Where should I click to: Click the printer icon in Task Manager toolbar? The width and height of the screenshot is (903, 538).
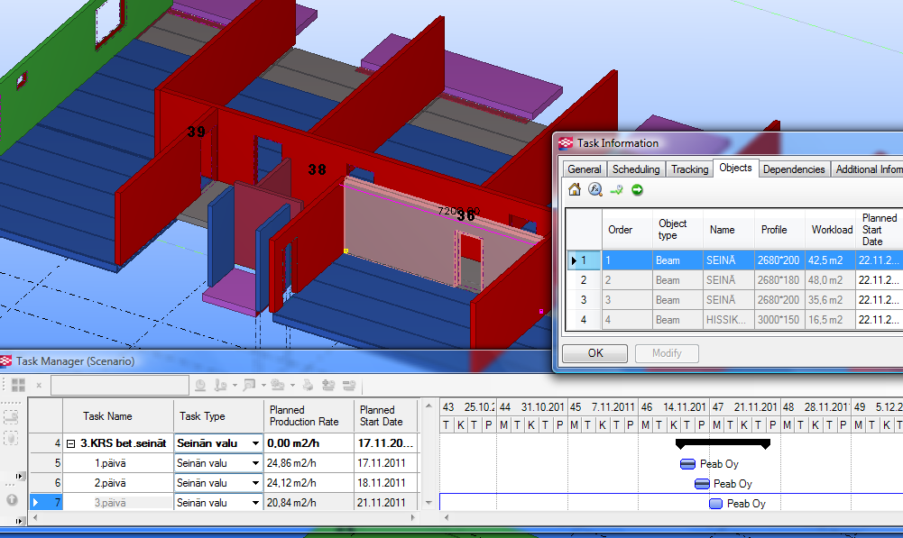(x=309, y=385)
